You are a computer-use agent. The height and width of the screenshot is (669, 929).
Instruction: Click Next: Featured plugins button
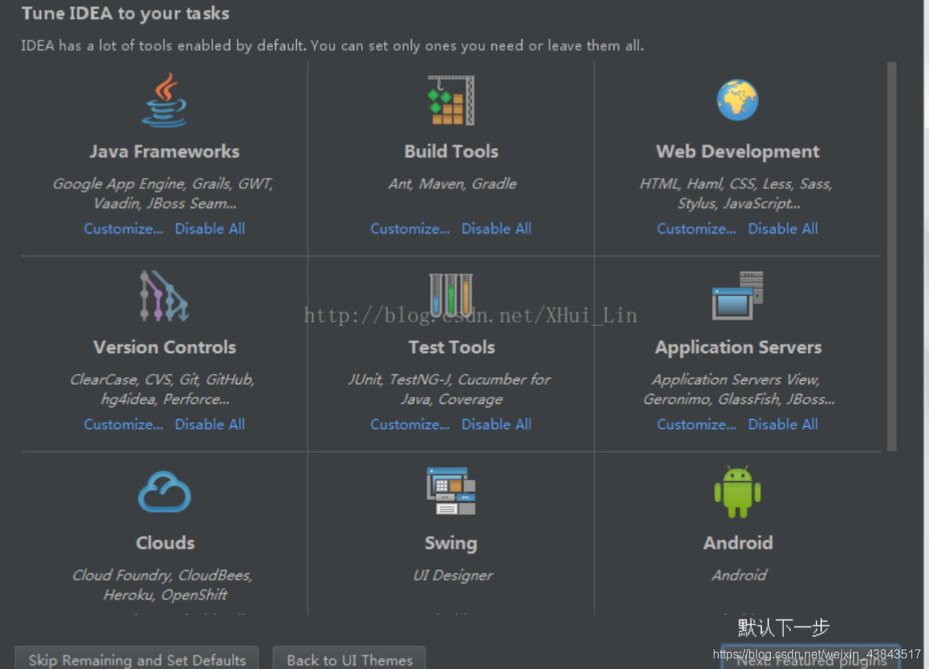click(x=811, y=659)
